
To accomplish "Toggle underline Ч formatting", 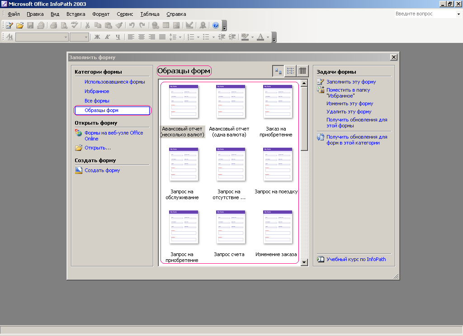I will click(x=118, y=37).
